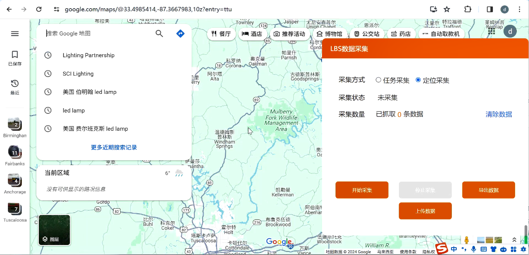Click the Sogou microphone voice input icon

tap(474, 249)
